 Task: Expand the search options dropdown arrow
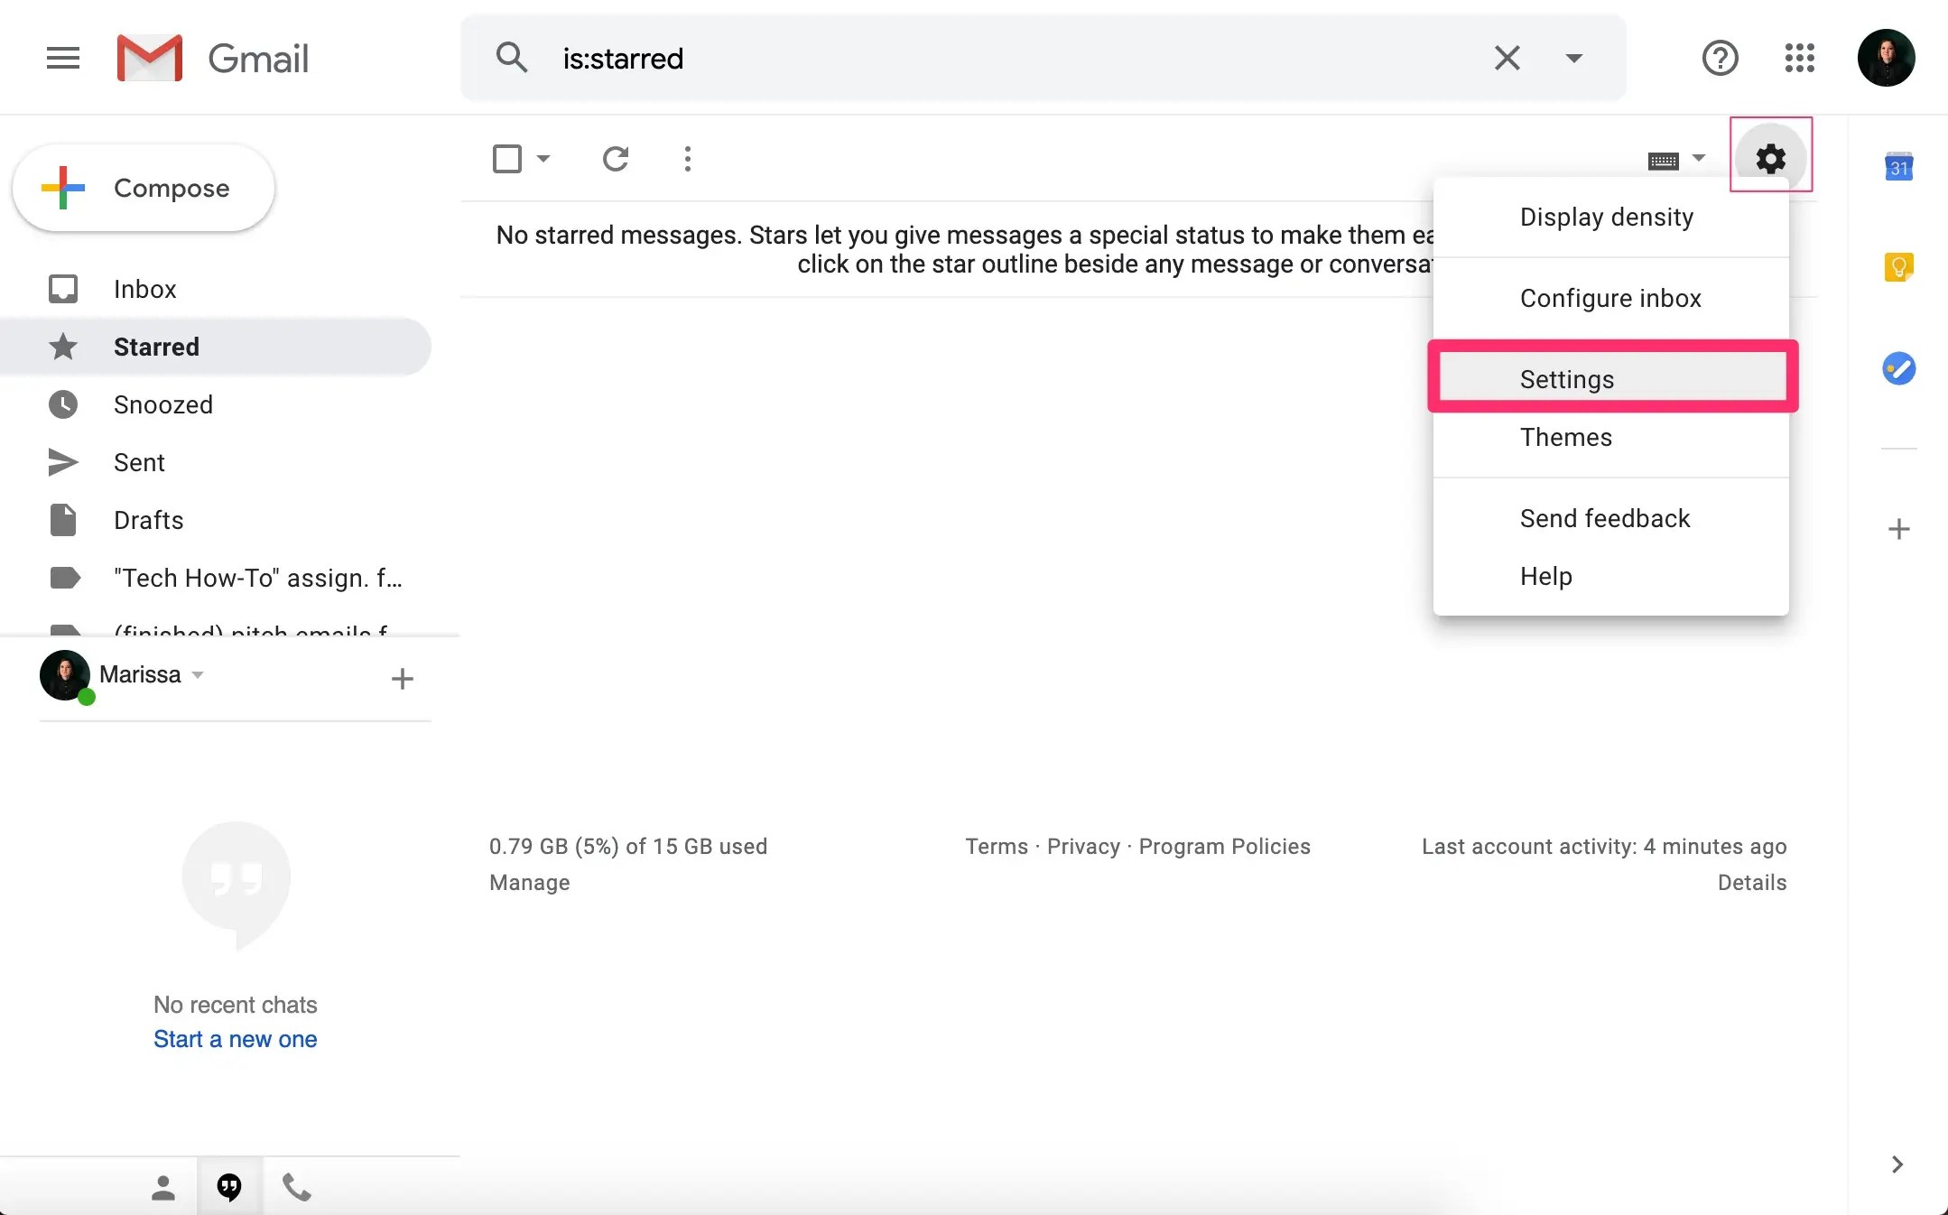point(1573,59)
